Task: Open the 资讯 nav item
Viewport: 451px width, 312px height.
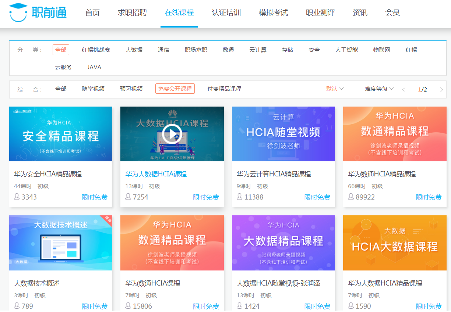Action: [x=360, y=13]
